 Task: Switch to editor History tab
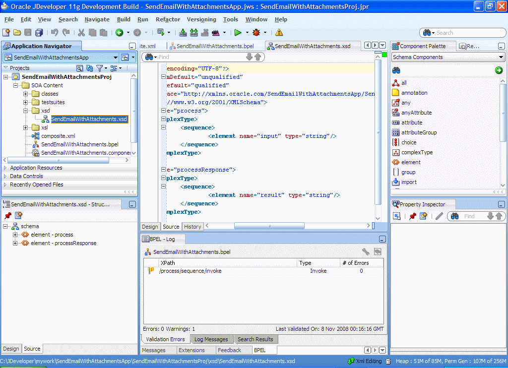tap(192, 227)
